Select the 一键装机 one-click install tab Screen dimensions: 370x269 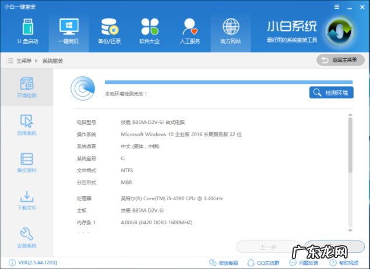69,32
